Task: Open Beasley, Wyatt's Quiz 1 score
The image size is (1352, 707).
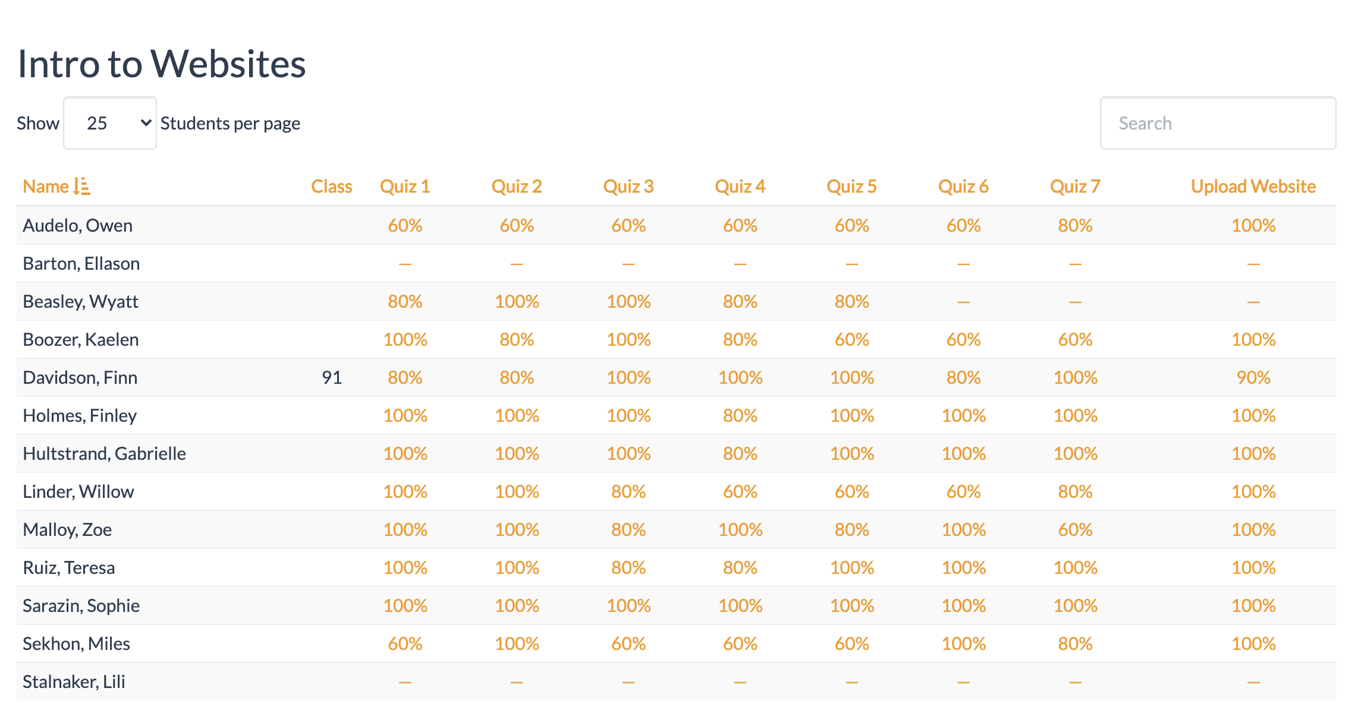Action: pos(405,302)
